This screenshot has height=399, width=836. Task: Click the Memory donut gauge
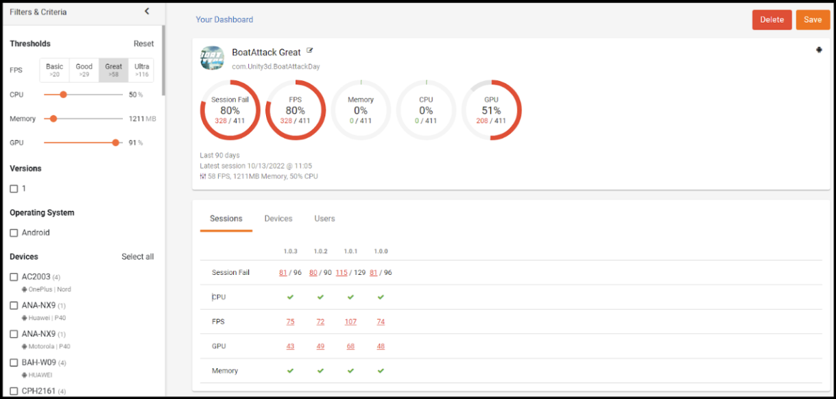tap(361, 110)
